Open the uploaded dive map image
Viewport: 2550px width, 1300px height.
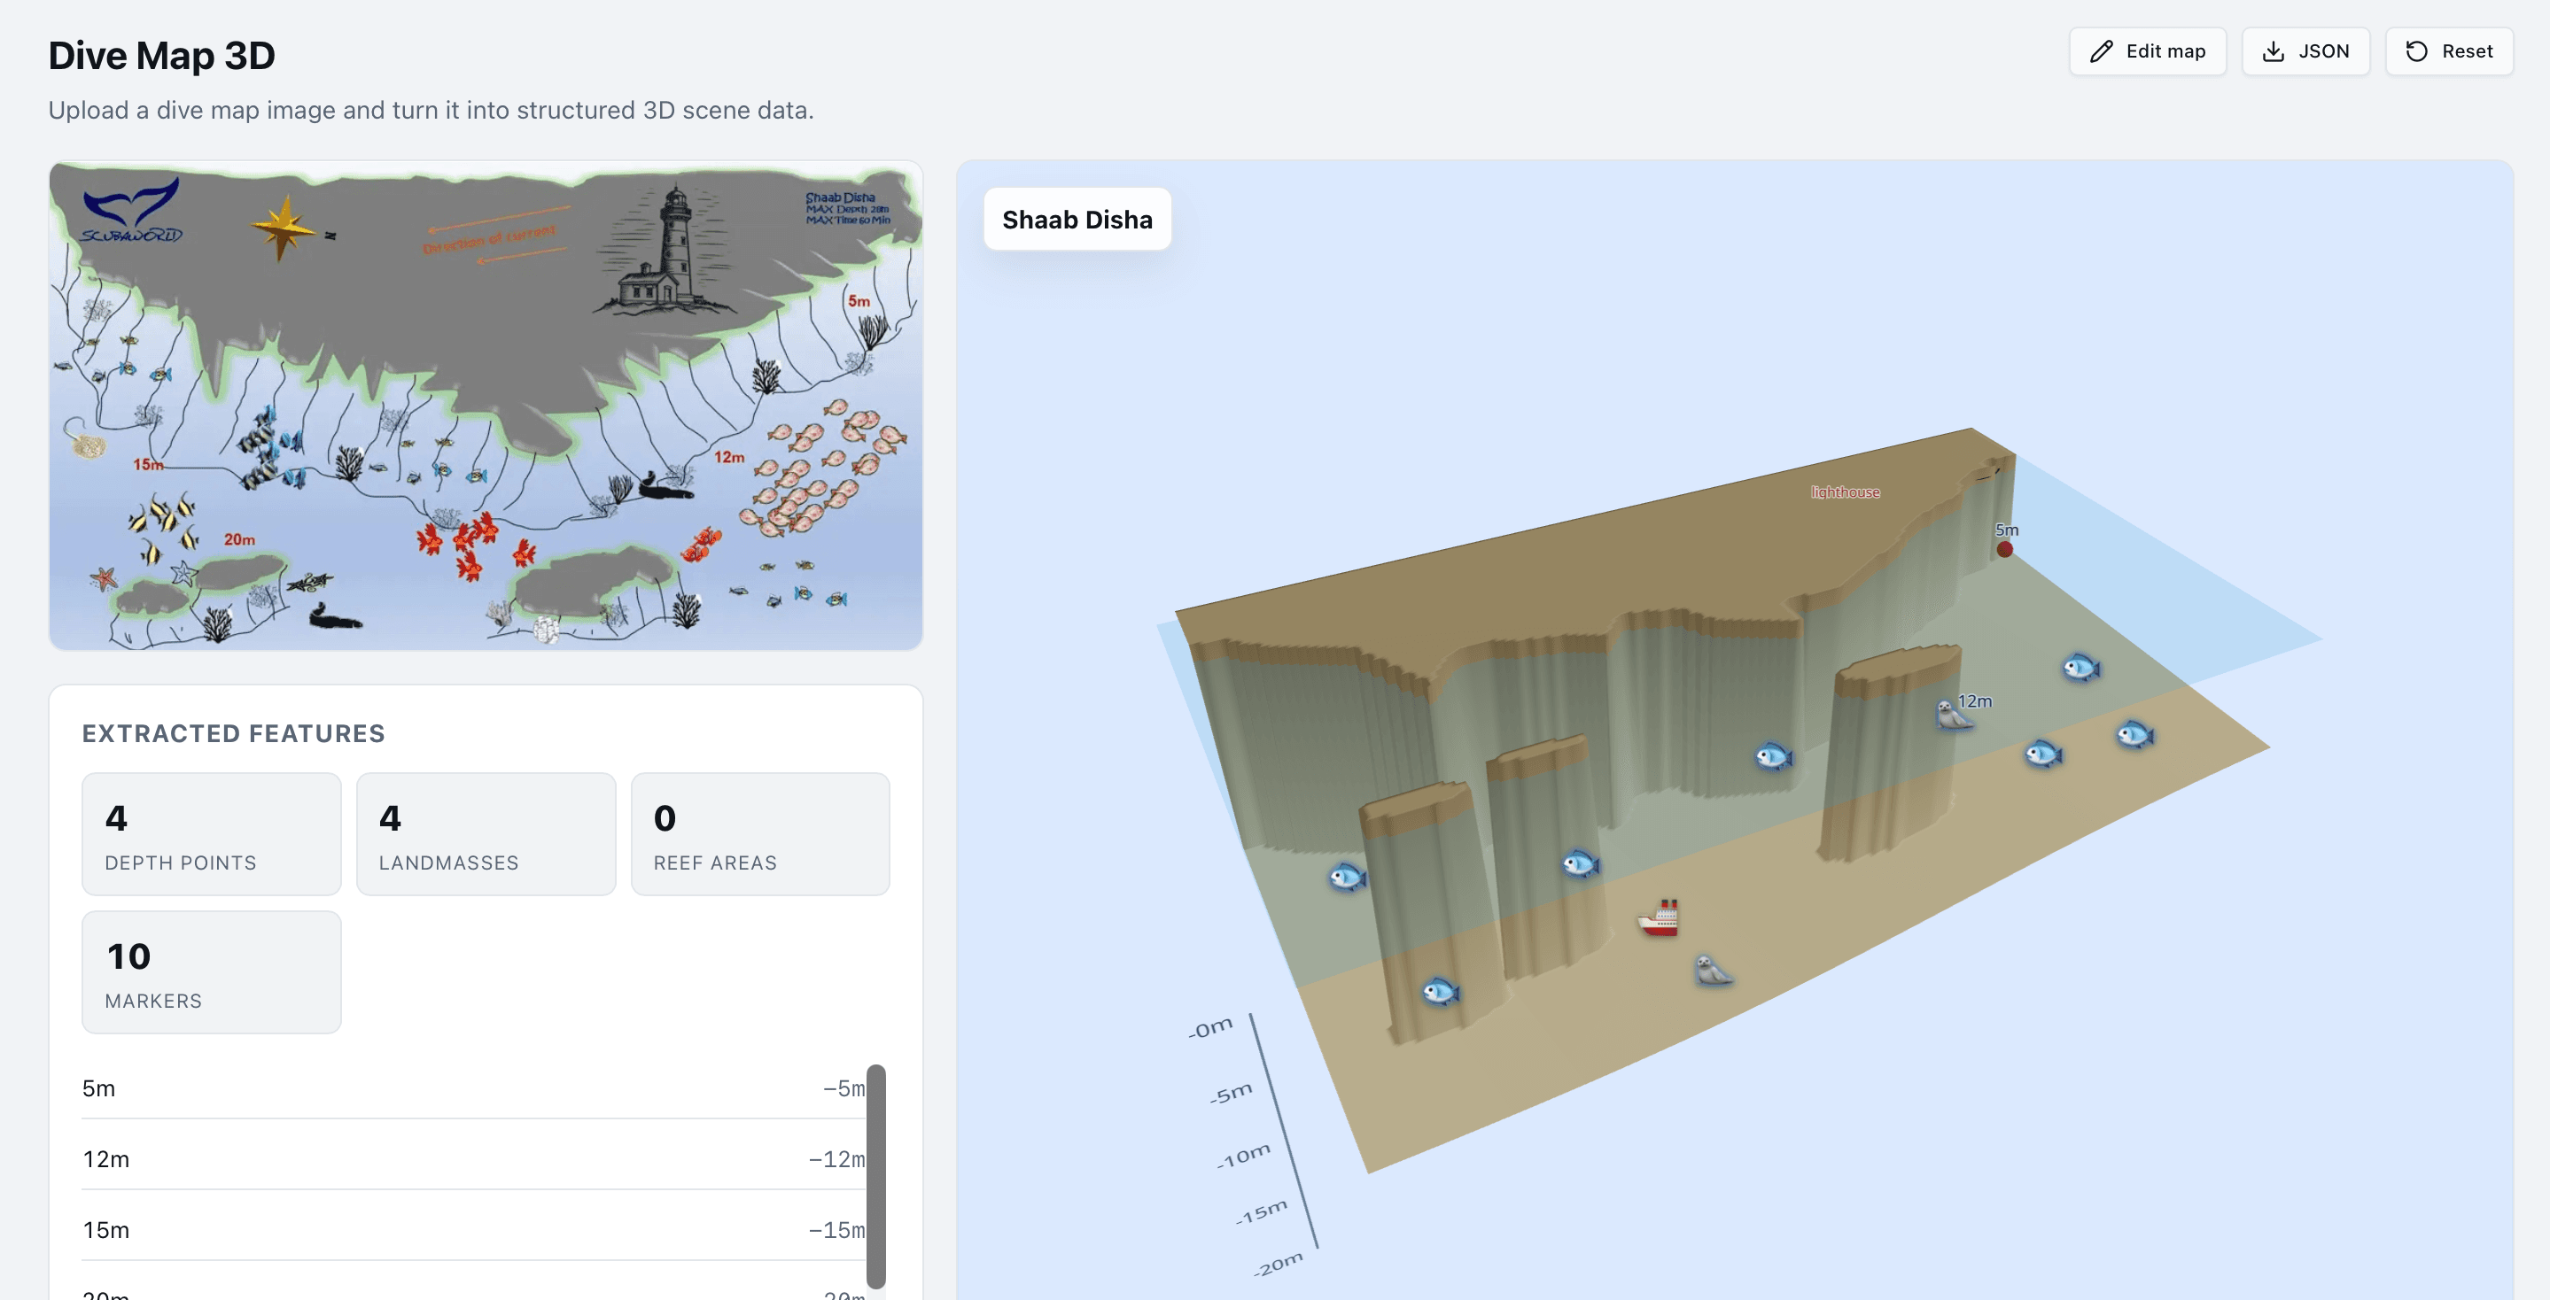tap(486, 406)
